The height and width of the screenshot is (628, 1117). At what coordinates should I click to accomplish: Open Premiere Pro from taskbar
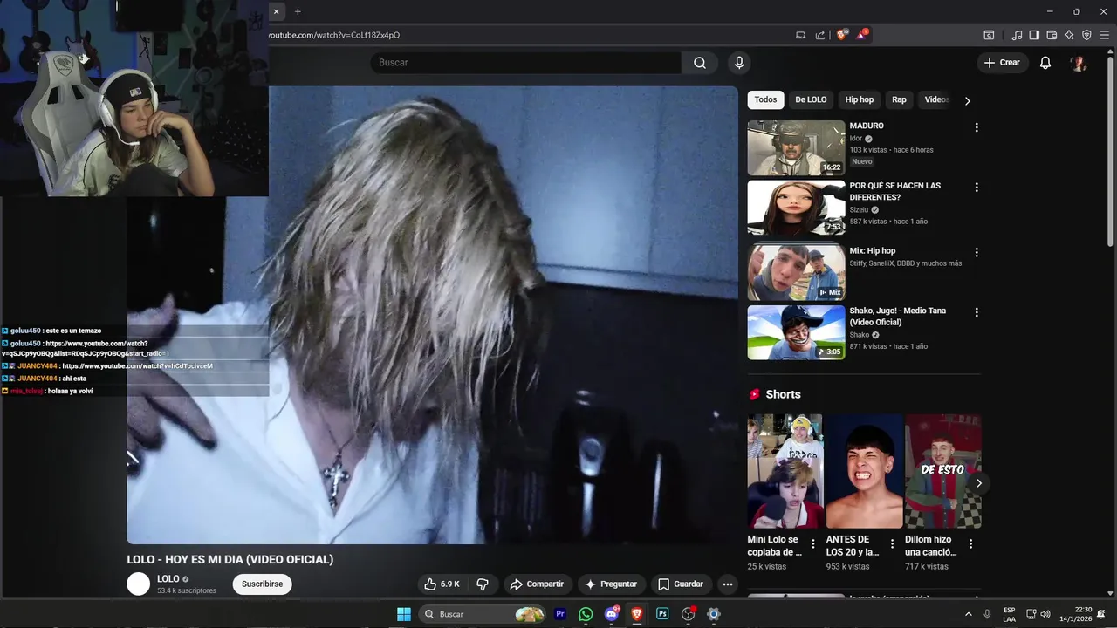[560, 614]
